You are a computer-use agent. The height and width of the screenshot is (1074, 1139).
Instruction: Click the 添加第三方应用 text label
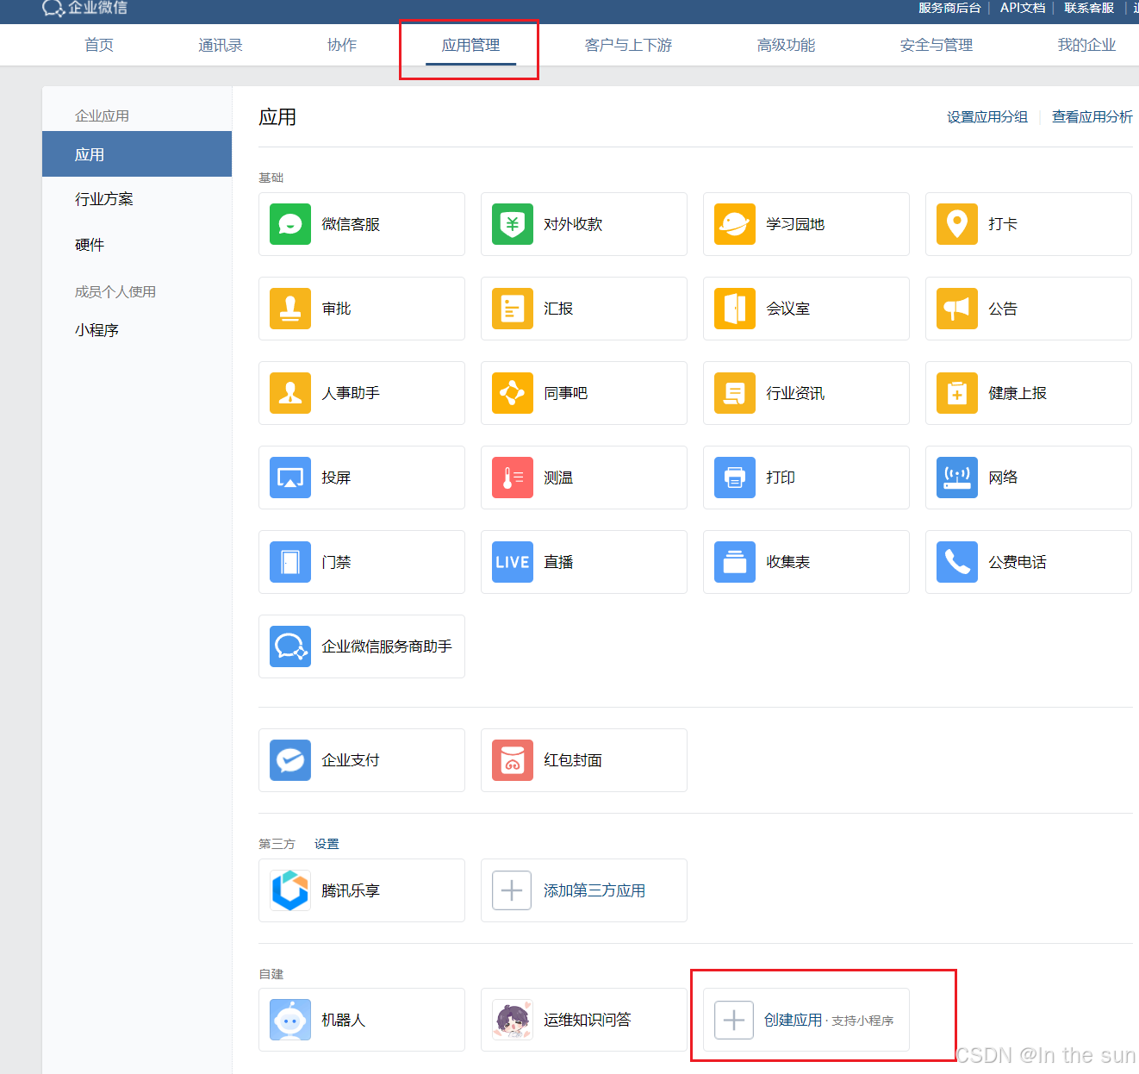click(x=594, y=890)
